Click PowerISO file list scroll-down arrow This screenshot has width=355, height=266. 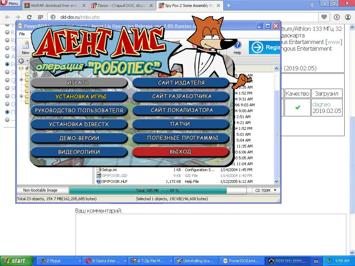coord(276,181)
